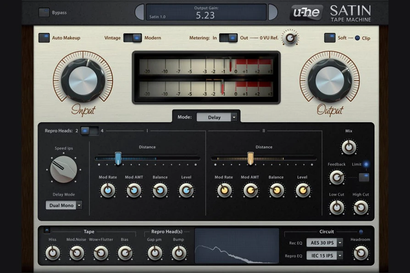410x273 pixels.
Task: Click the Mod.Noise knob
Action: point(77,253)
